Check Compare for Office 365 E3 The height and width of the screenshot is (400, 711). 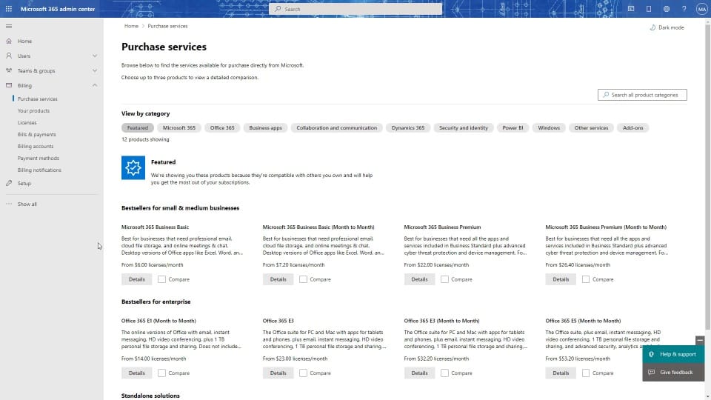coord(303,373)
